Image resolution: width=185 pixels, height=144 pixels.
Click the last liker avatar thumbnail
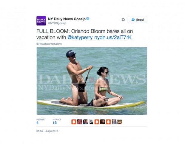click(x=120, y=122)
